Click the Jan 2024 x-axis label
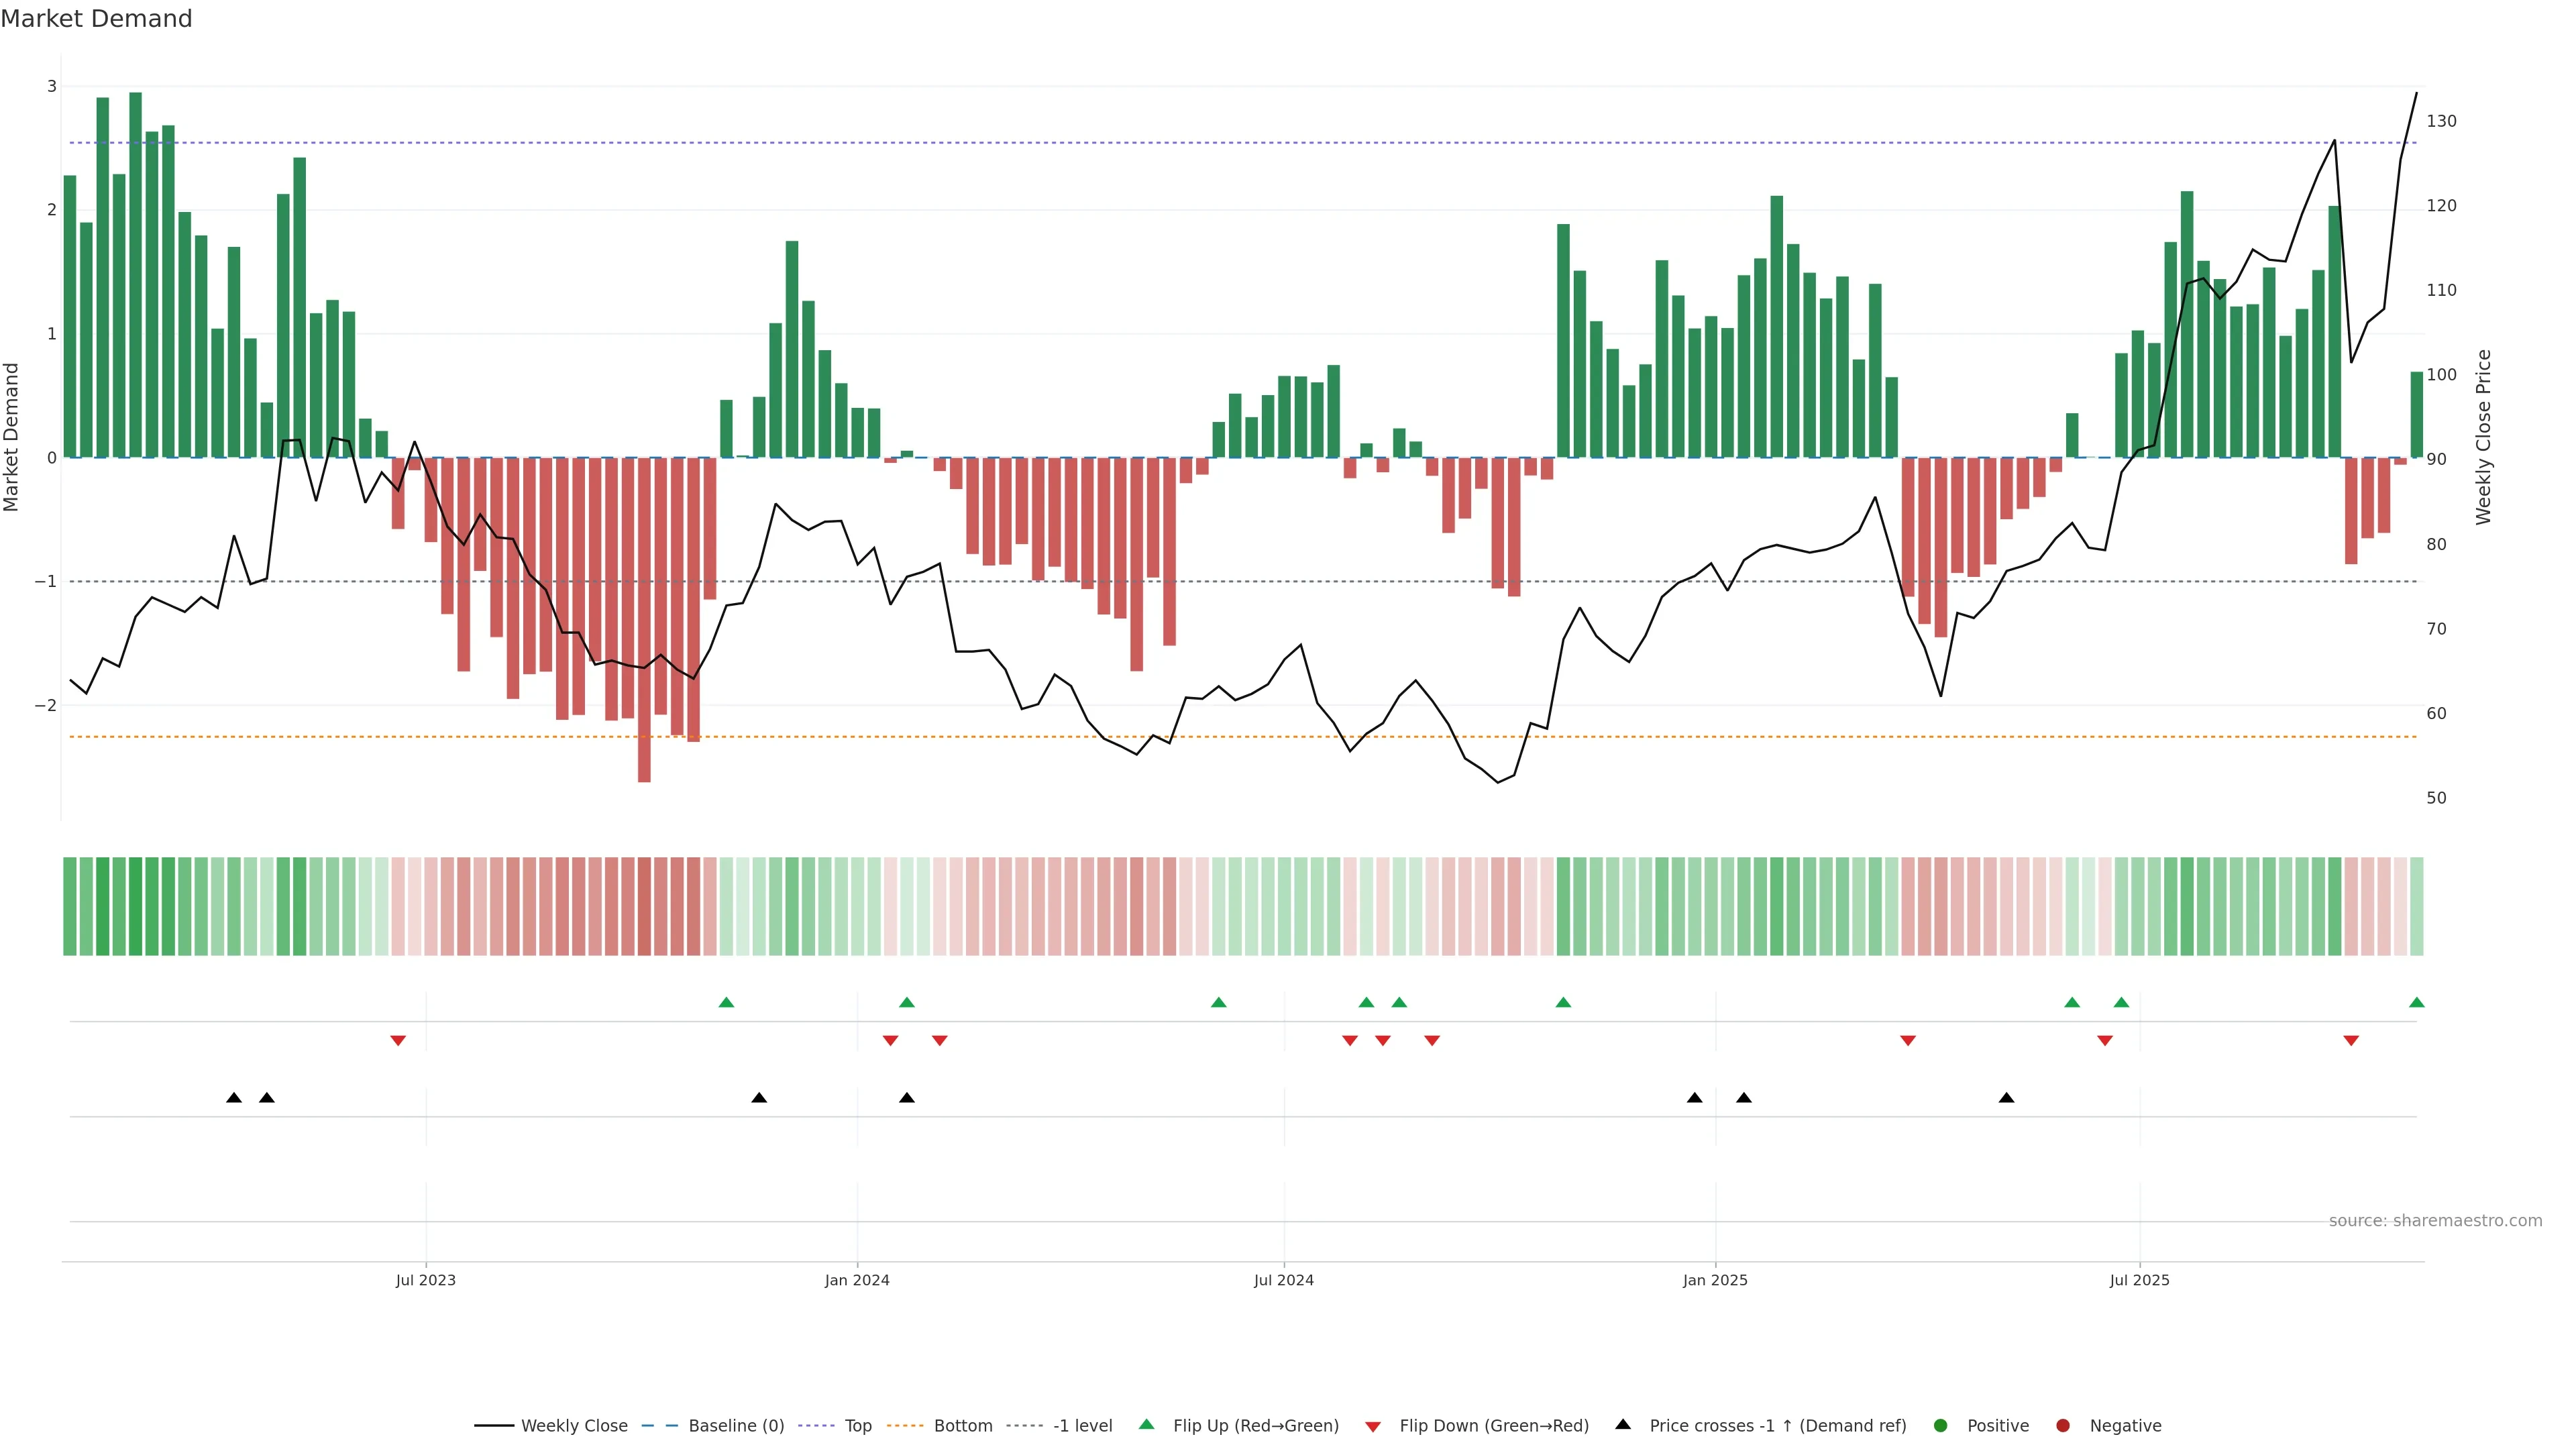This screenshot has height=1449, width=2576. pyautogui.click(x=857, y=1280)
